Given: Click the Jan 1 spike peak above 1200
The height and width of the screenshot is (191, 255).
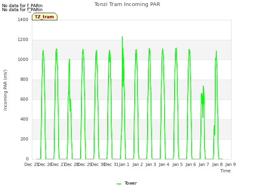Looking at the screenshot, I should (122, 37).
